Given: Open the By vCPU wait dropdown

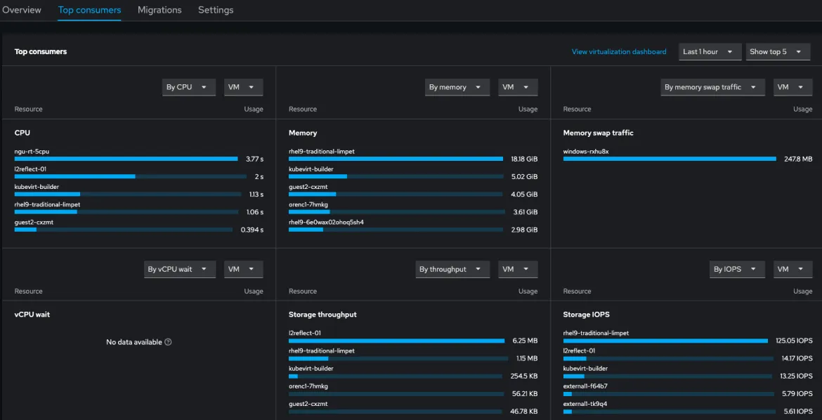Looking at the screenshot, I should click(x=180, y=269).
